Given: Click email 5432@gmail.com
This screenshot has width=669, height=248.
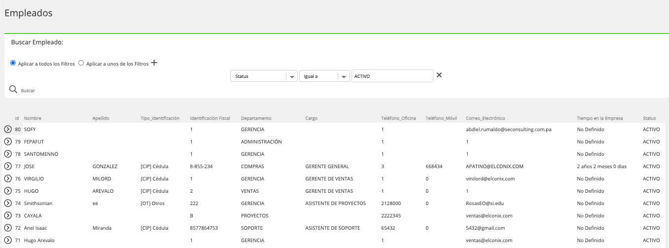Looking at the screenshot, I should click(485, 228).
